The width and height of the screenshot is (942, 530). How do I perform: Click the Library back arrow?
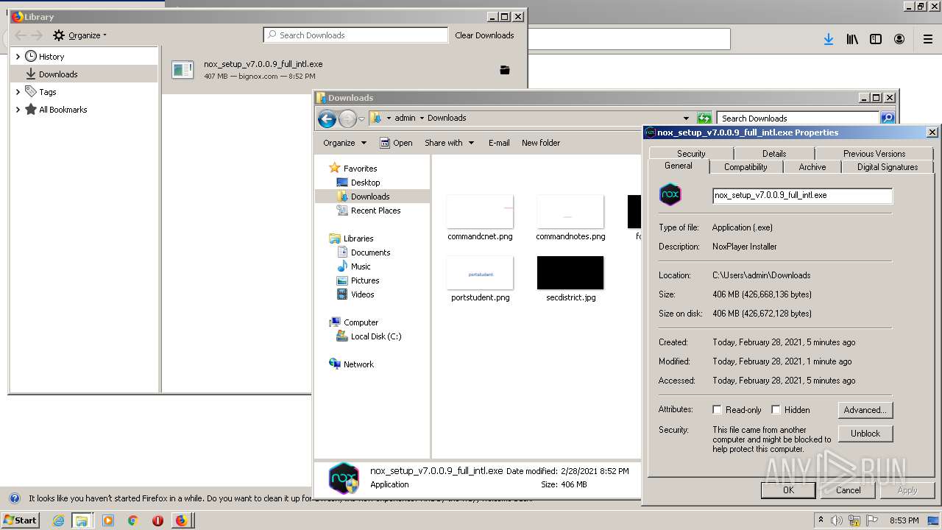(21, 35)
